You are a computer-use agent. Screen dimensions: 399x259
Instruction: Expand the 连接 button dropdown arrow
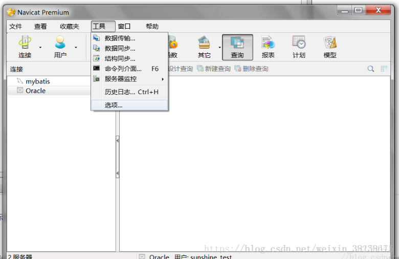40,48
